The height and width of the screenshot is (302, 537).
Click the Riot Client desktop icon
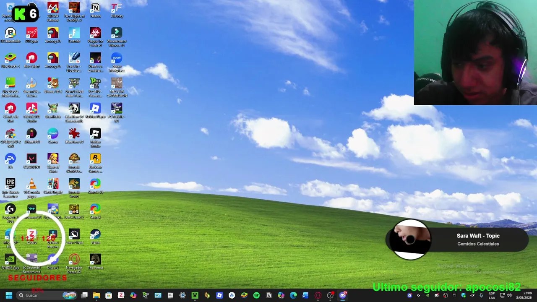coord(31,61)
